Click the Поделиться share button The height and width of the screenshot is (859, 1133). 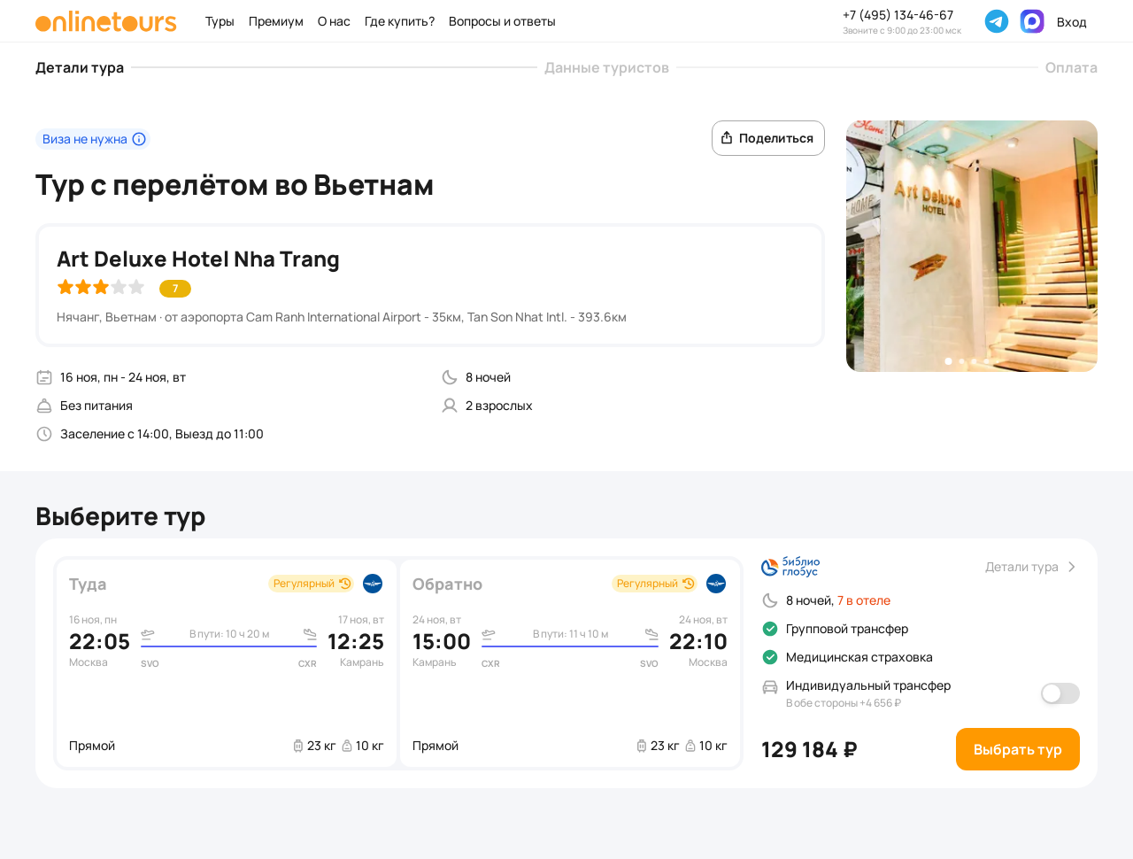click(x=768, y=138)
